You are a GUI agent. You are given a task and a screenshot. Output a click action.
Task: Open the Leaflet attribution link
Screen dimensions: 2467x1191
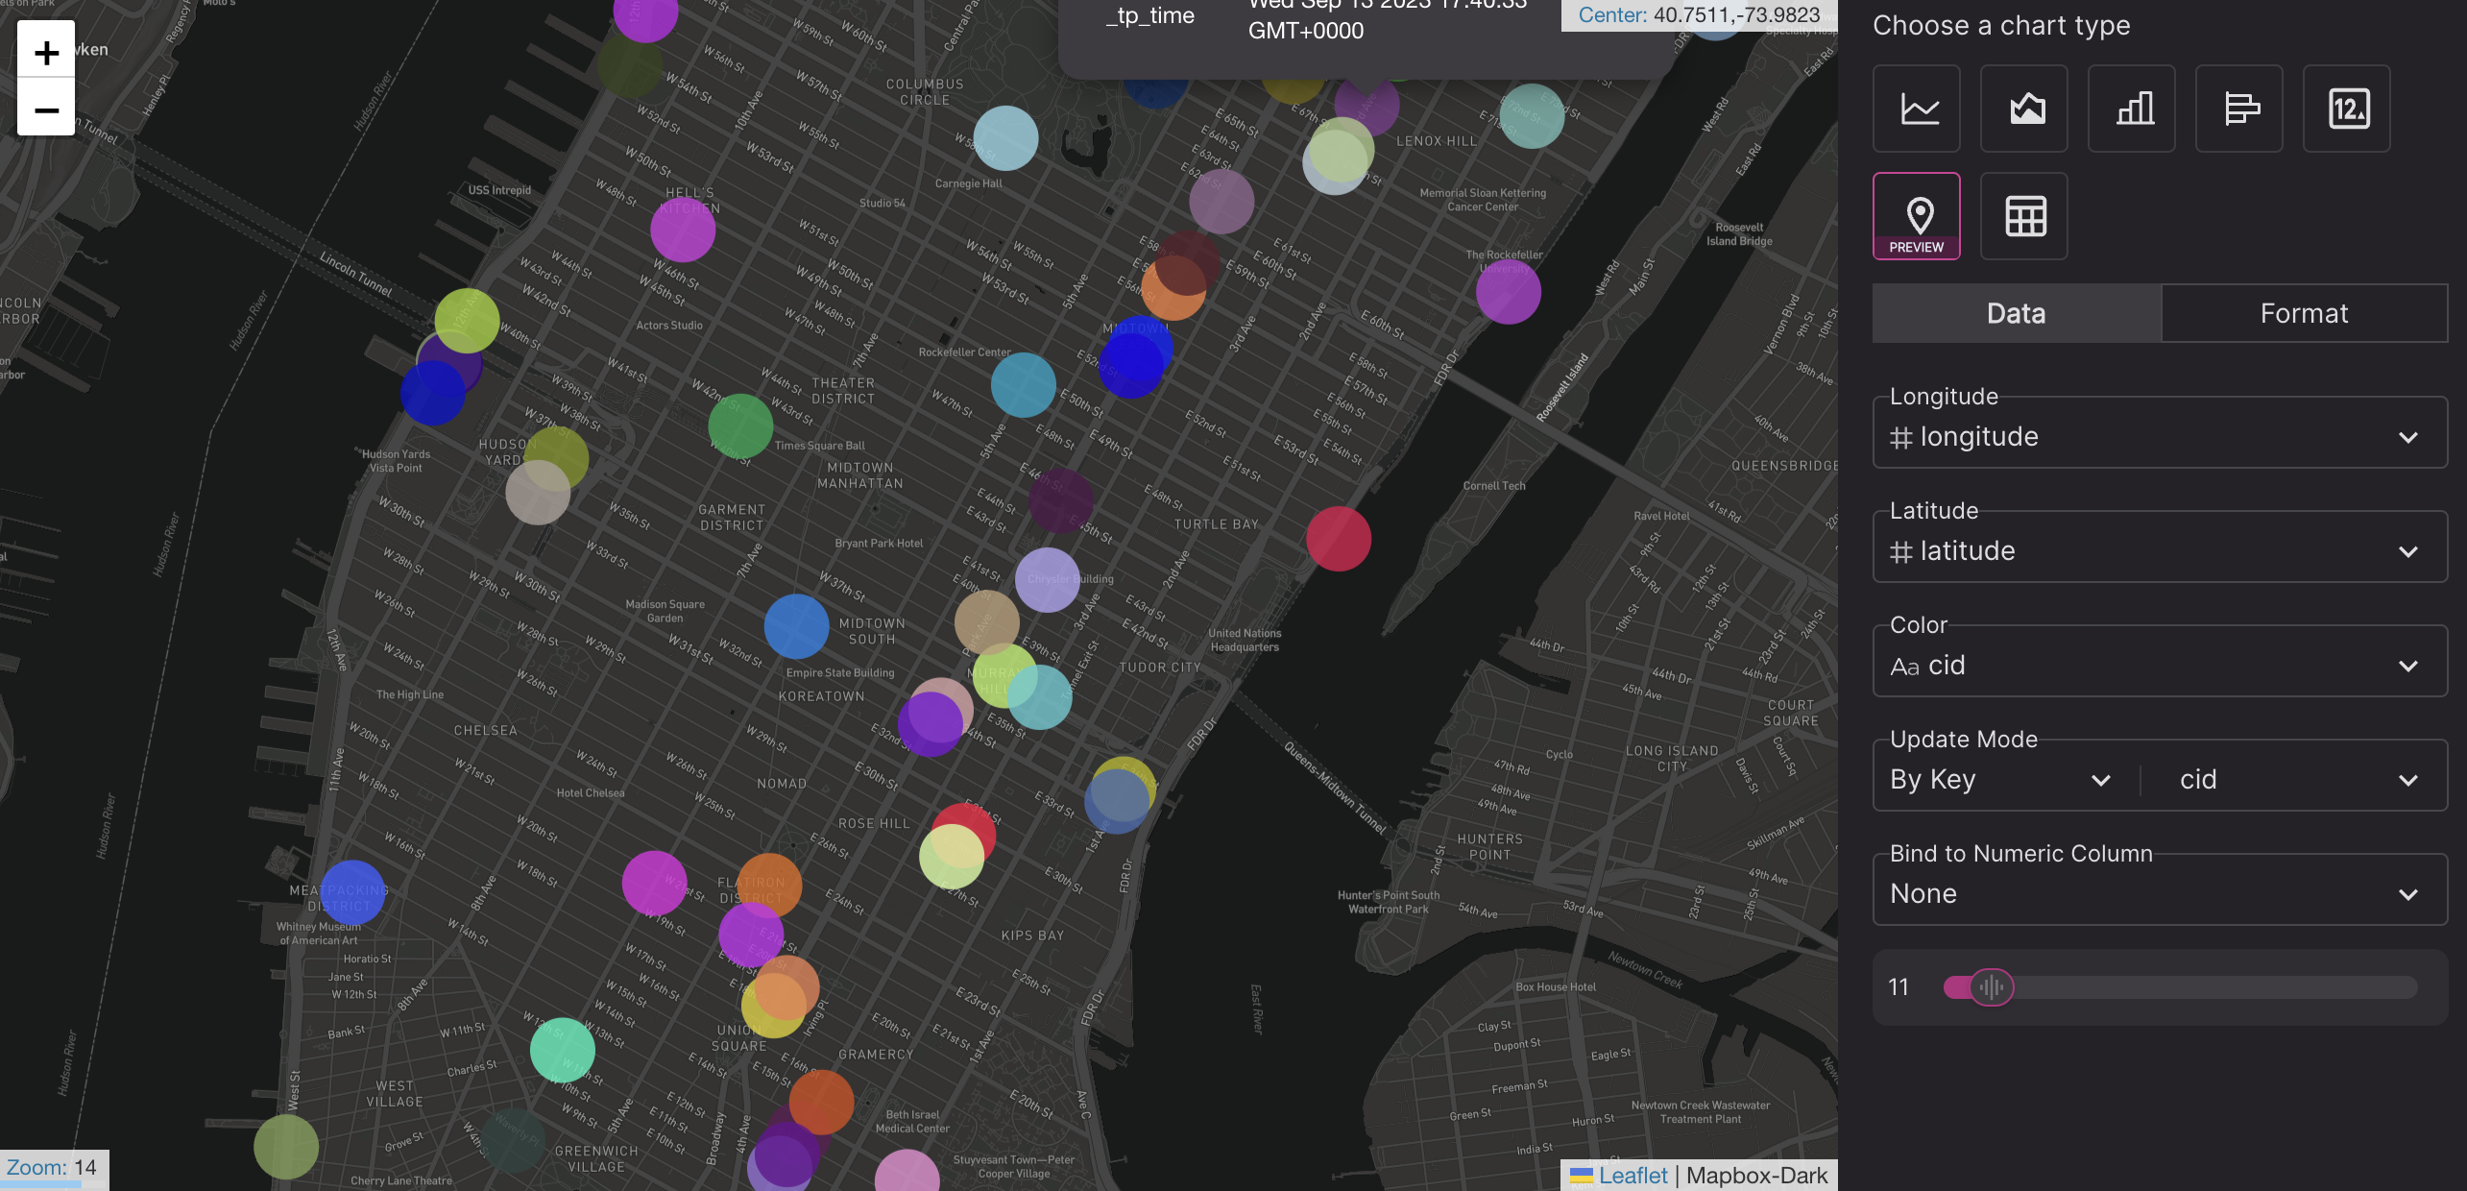[x=1632, y=1176]
